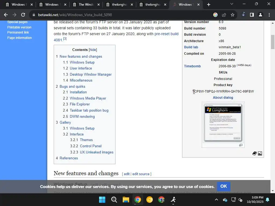Click the Google Chrome taskbar icon
The height and width of the screenshot is (206, 275).
pos(138,200)
